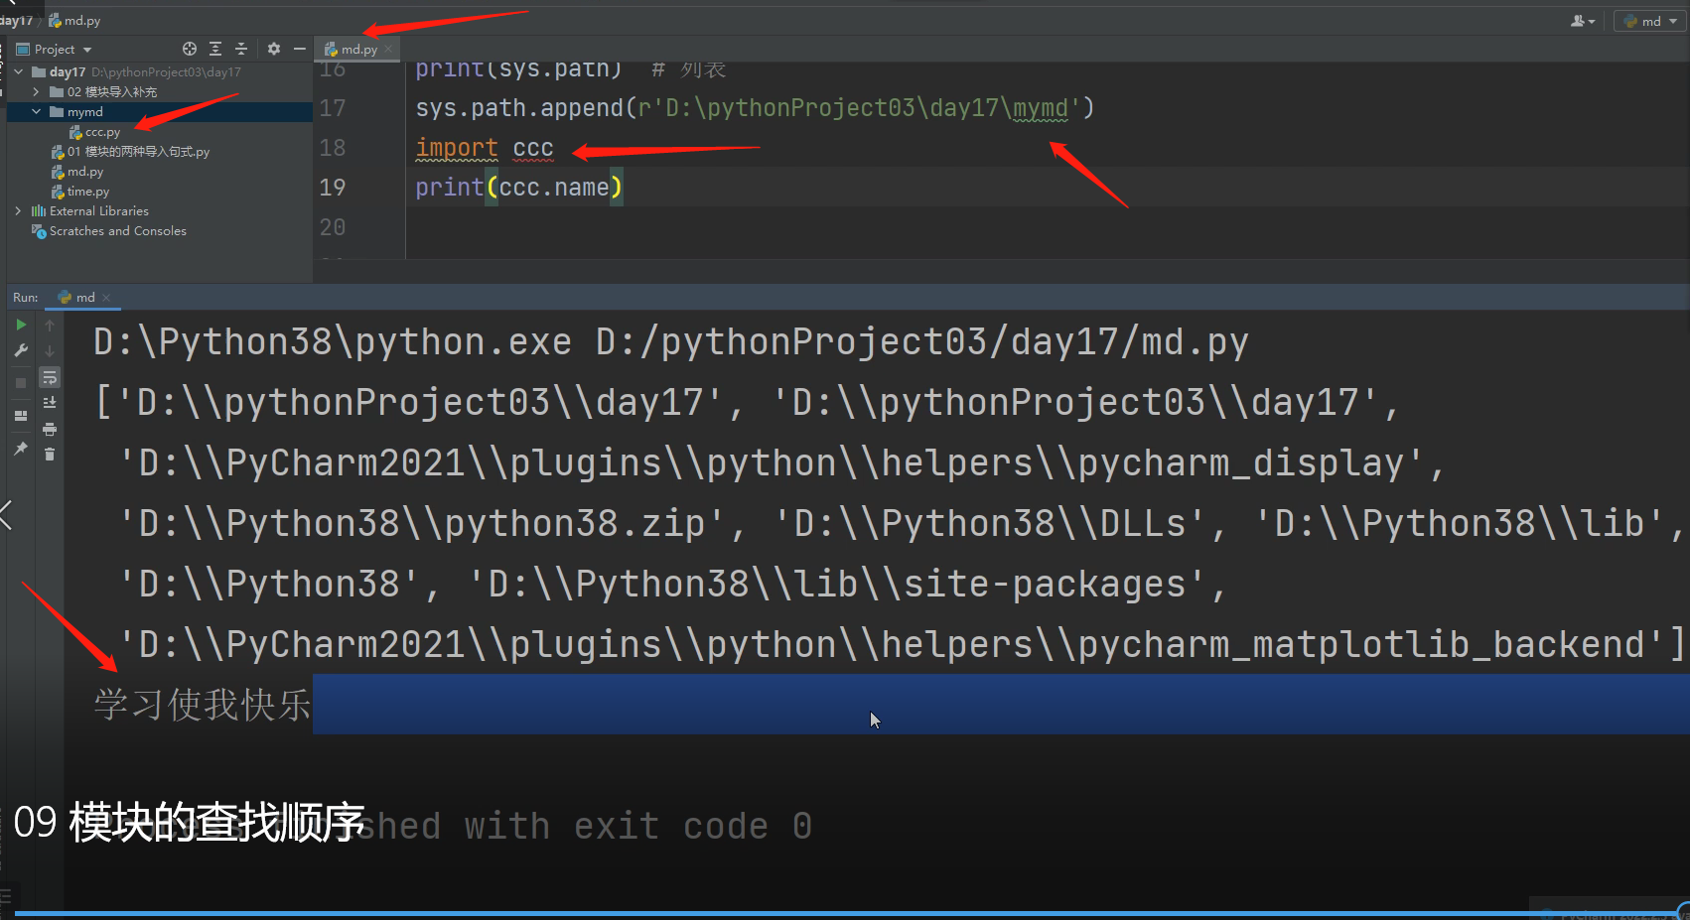Toggle scroll-to-end in Run console
This screenshot has height=920, width=1690.
point(50,402)
